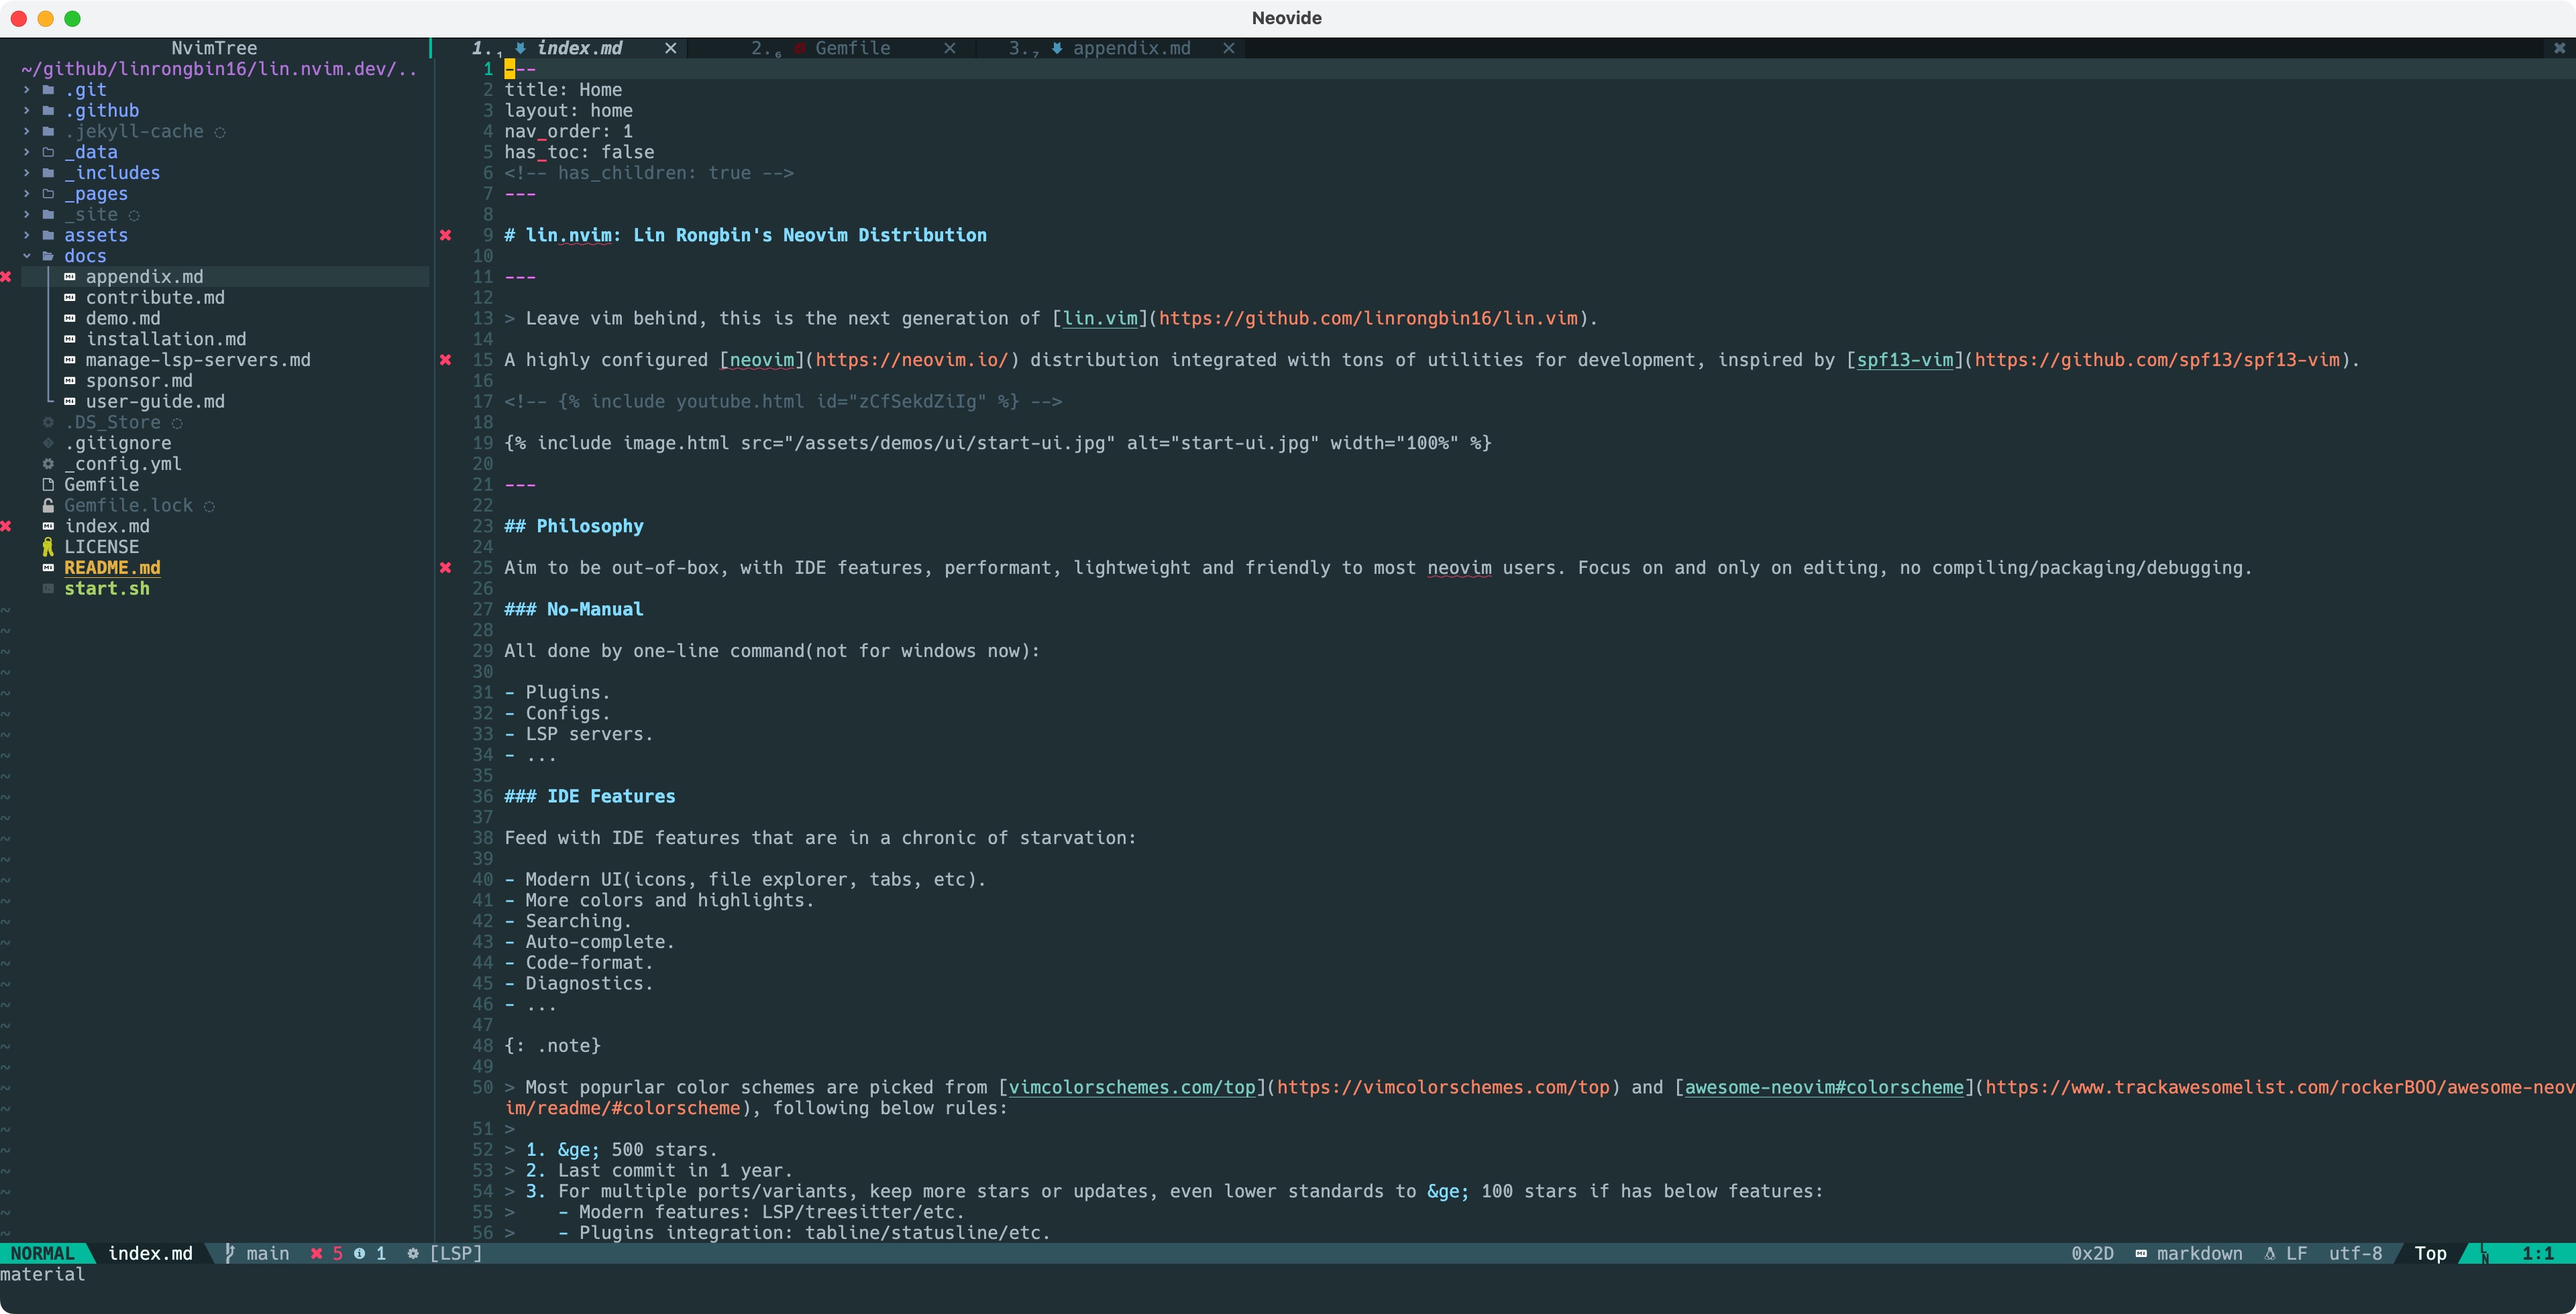Screen dimensions: 2576x1314
Task: Click the statusline error count icon
Action: 316,1253
